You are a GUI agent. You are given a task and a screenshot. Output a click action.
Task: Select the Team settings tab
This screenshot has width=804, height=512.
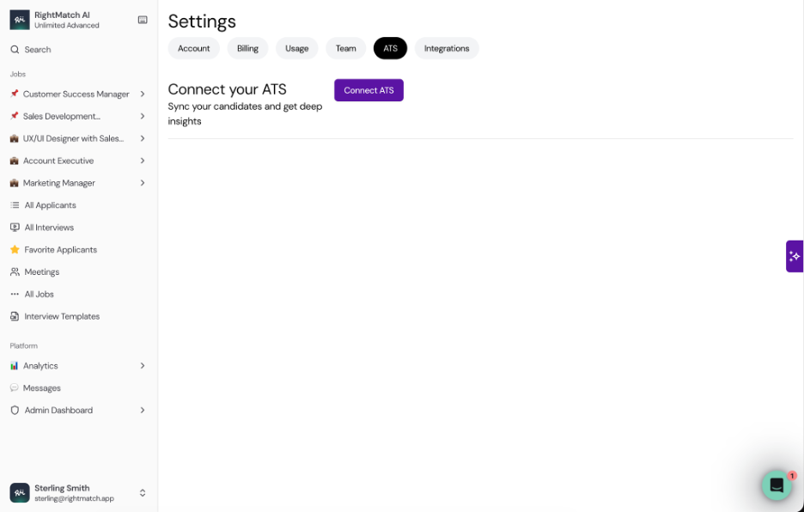[x=345, y=48]
